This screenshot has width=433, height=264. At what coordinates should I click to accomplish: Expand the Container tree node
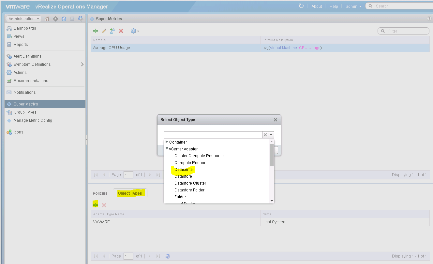pyautogui.click(x=167, y=142)
